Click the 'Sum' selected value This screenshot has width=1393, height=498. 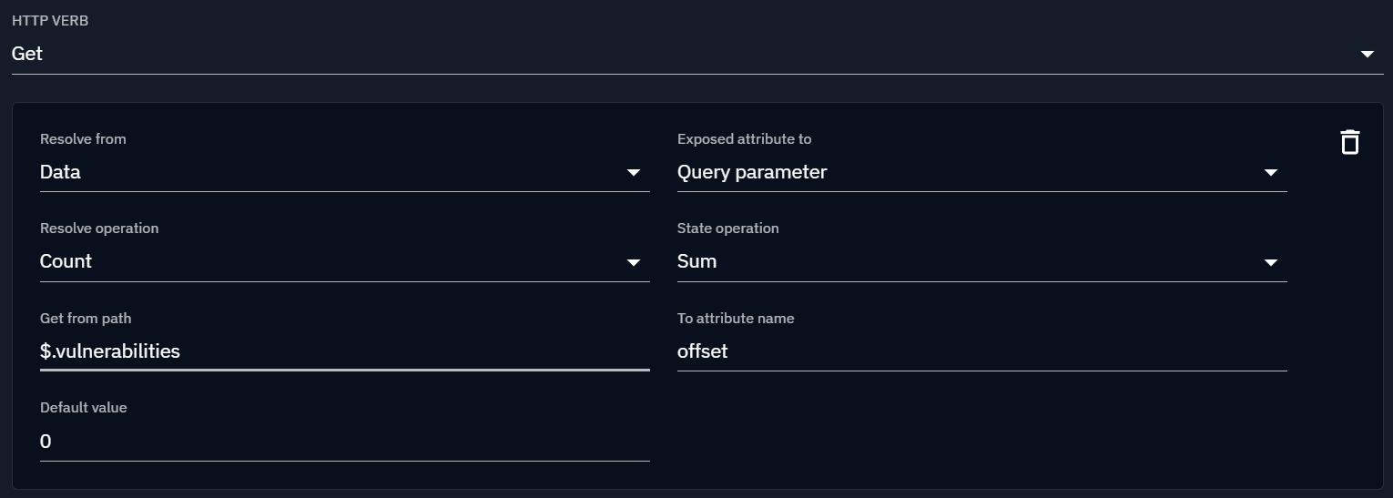pyautogui.click(x=696, y=261)
